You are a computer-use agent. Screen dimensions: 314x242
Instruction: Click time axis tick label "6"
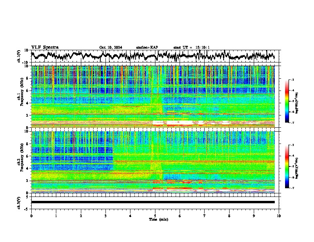(180, 216)
